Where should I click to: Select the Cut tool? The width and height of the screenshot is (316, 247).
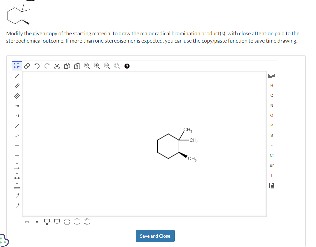point(57,66)
